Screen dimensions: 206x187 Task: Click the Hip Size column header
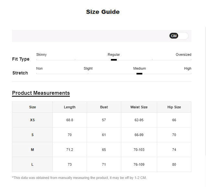(174, 107)
